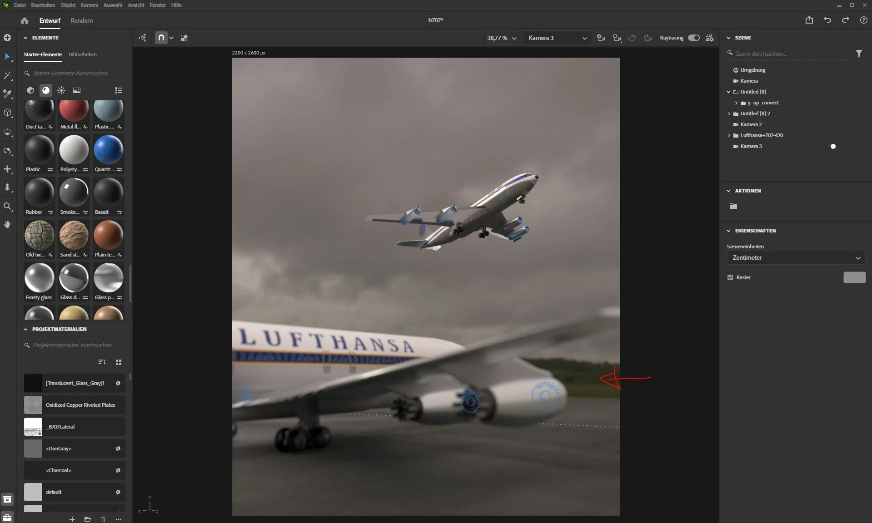The height and width of the screenshot is (523, 872).
Task: Delete the selected project material
Action: (103, 519)
